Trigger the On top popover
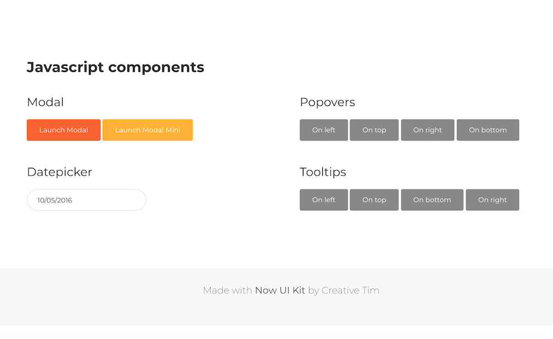This screenshot has width=553, height=339. point(374,130)
